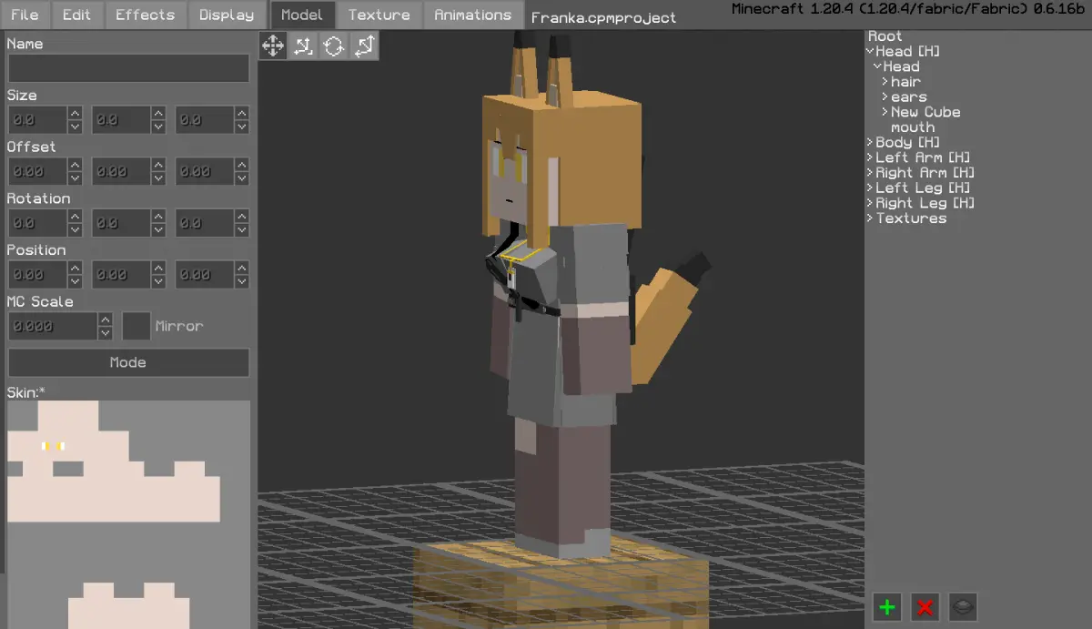Click the third Rotation value field

pyautogui.click(x=205, y=223)
